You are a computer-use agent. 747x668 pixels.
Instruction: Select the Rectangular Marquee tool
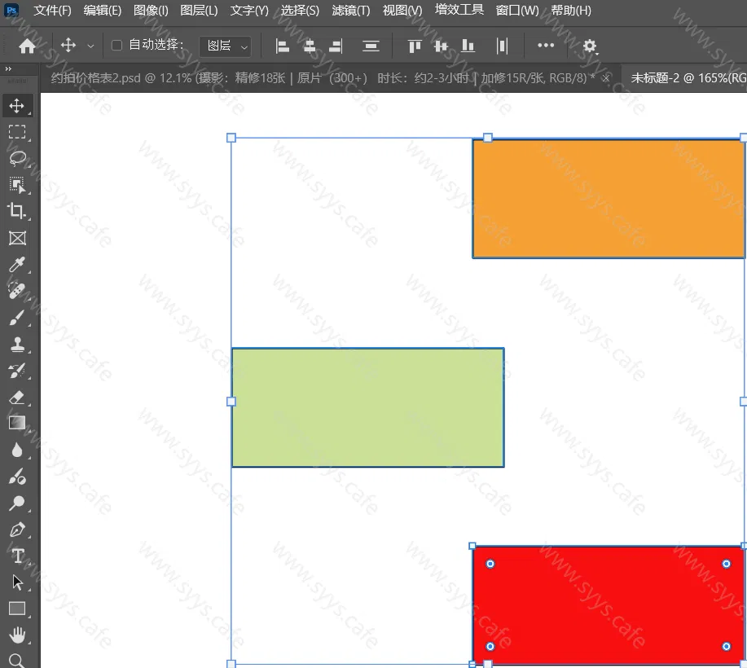[x=17, y=132]
